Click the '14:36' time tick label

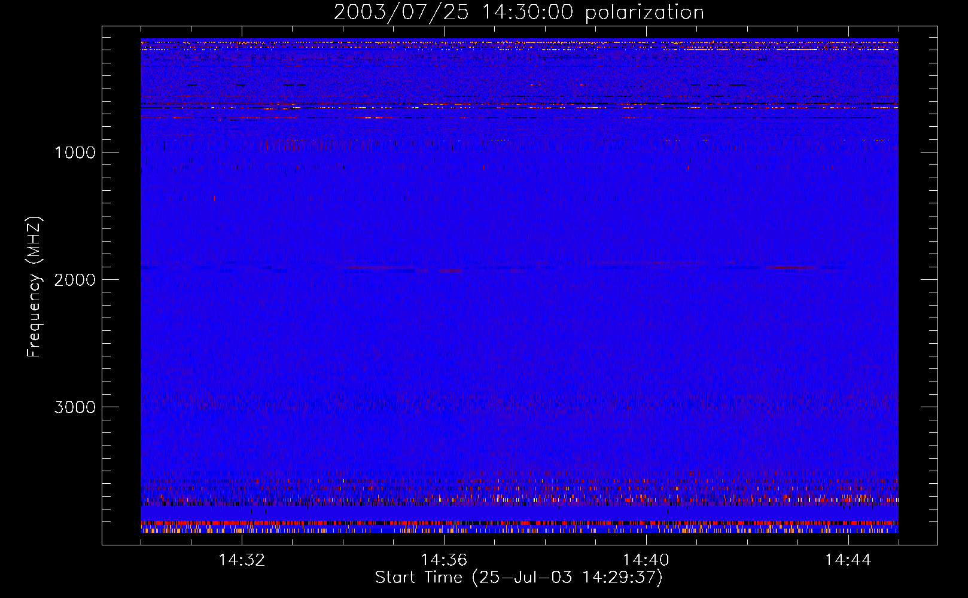click(444, 560)
